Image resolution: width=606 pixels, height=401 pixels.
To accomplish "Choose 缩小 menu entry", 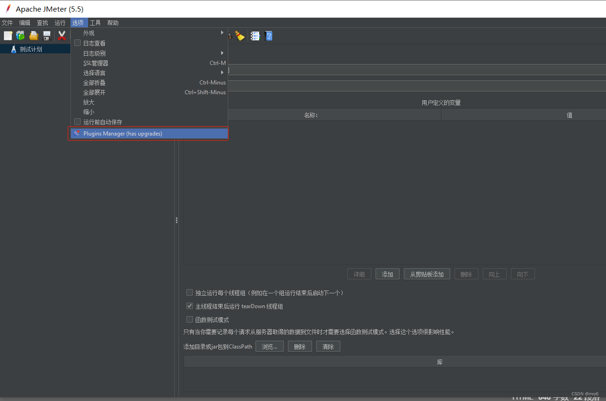I will tap(149, 112).
